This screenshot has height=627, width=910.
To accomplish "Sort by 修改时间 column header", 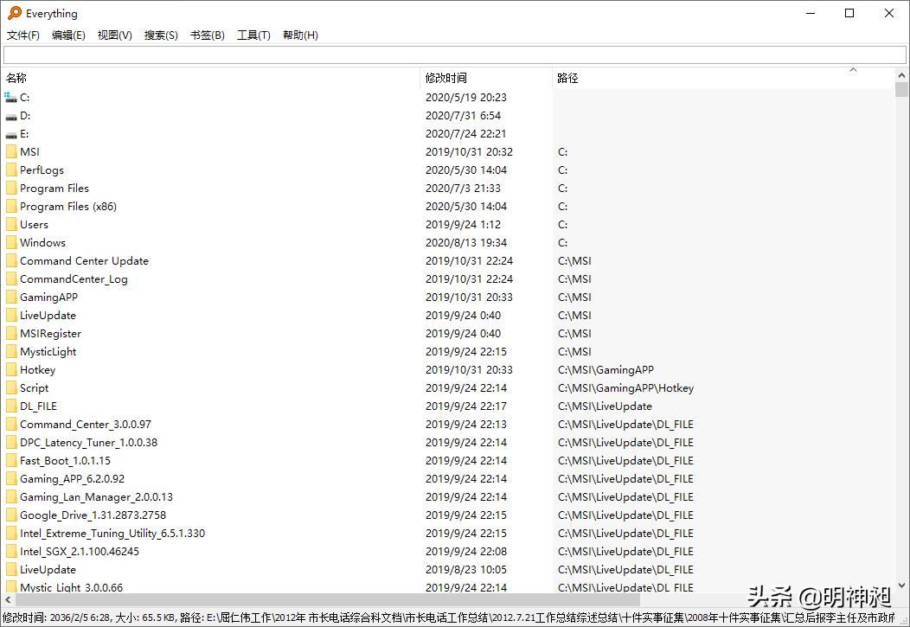I will (445, 78).
